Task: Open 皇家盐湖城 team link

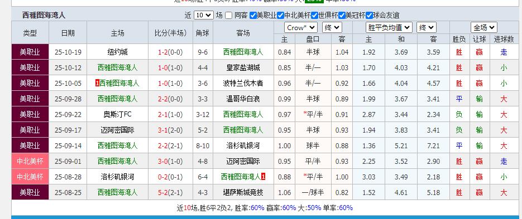Action: [243, 68]
